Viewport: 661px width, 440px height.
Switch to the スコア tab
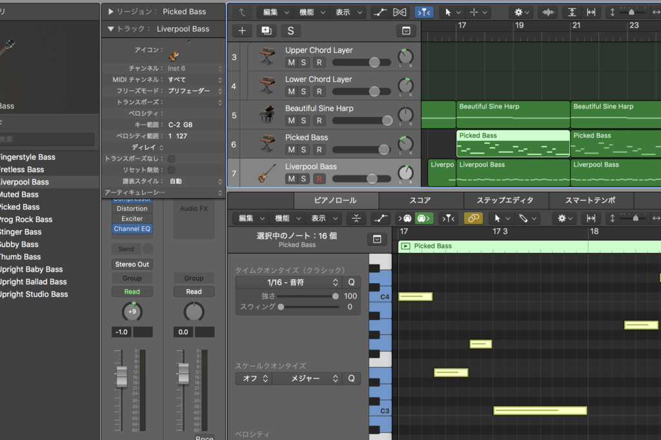tap(420, 200)
